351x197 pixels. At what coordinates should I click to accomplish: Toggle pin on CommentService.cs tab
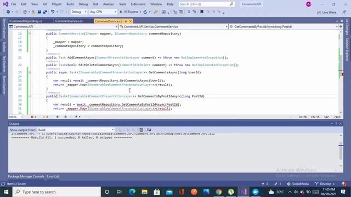(126, 21)
